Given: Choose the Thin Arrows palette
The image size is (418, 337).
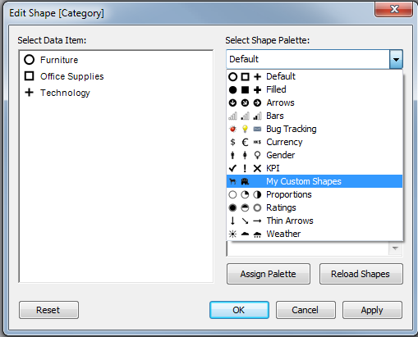Looking at the screenshot, I should (x=315, y=221).
